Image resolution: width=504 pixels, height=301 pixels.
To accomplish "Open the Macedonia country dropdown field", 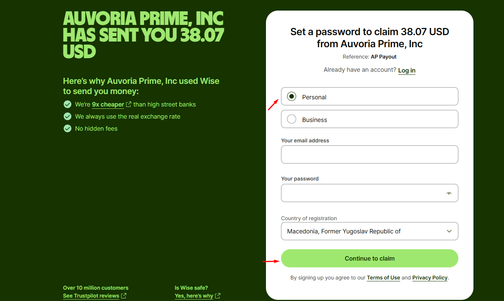I will (x=370, y=231).
